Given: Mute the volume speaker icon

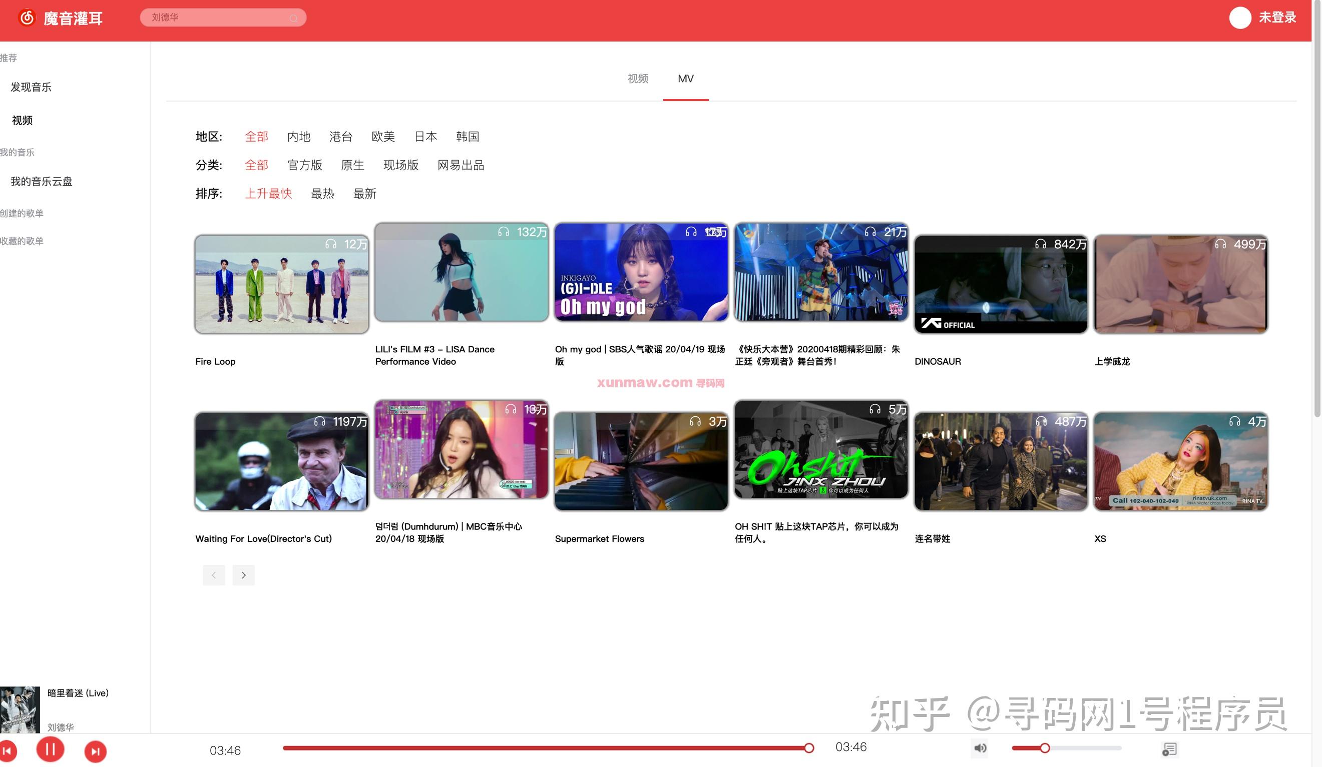Looking at the screenshot, I should [980, 748].
